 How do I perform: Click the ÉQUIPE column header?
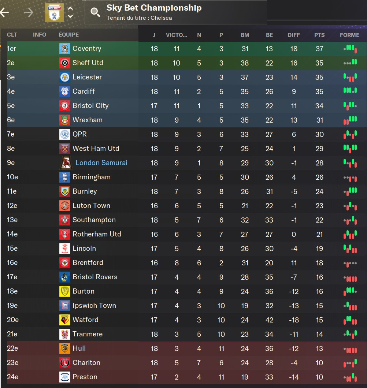coord(68,35)
